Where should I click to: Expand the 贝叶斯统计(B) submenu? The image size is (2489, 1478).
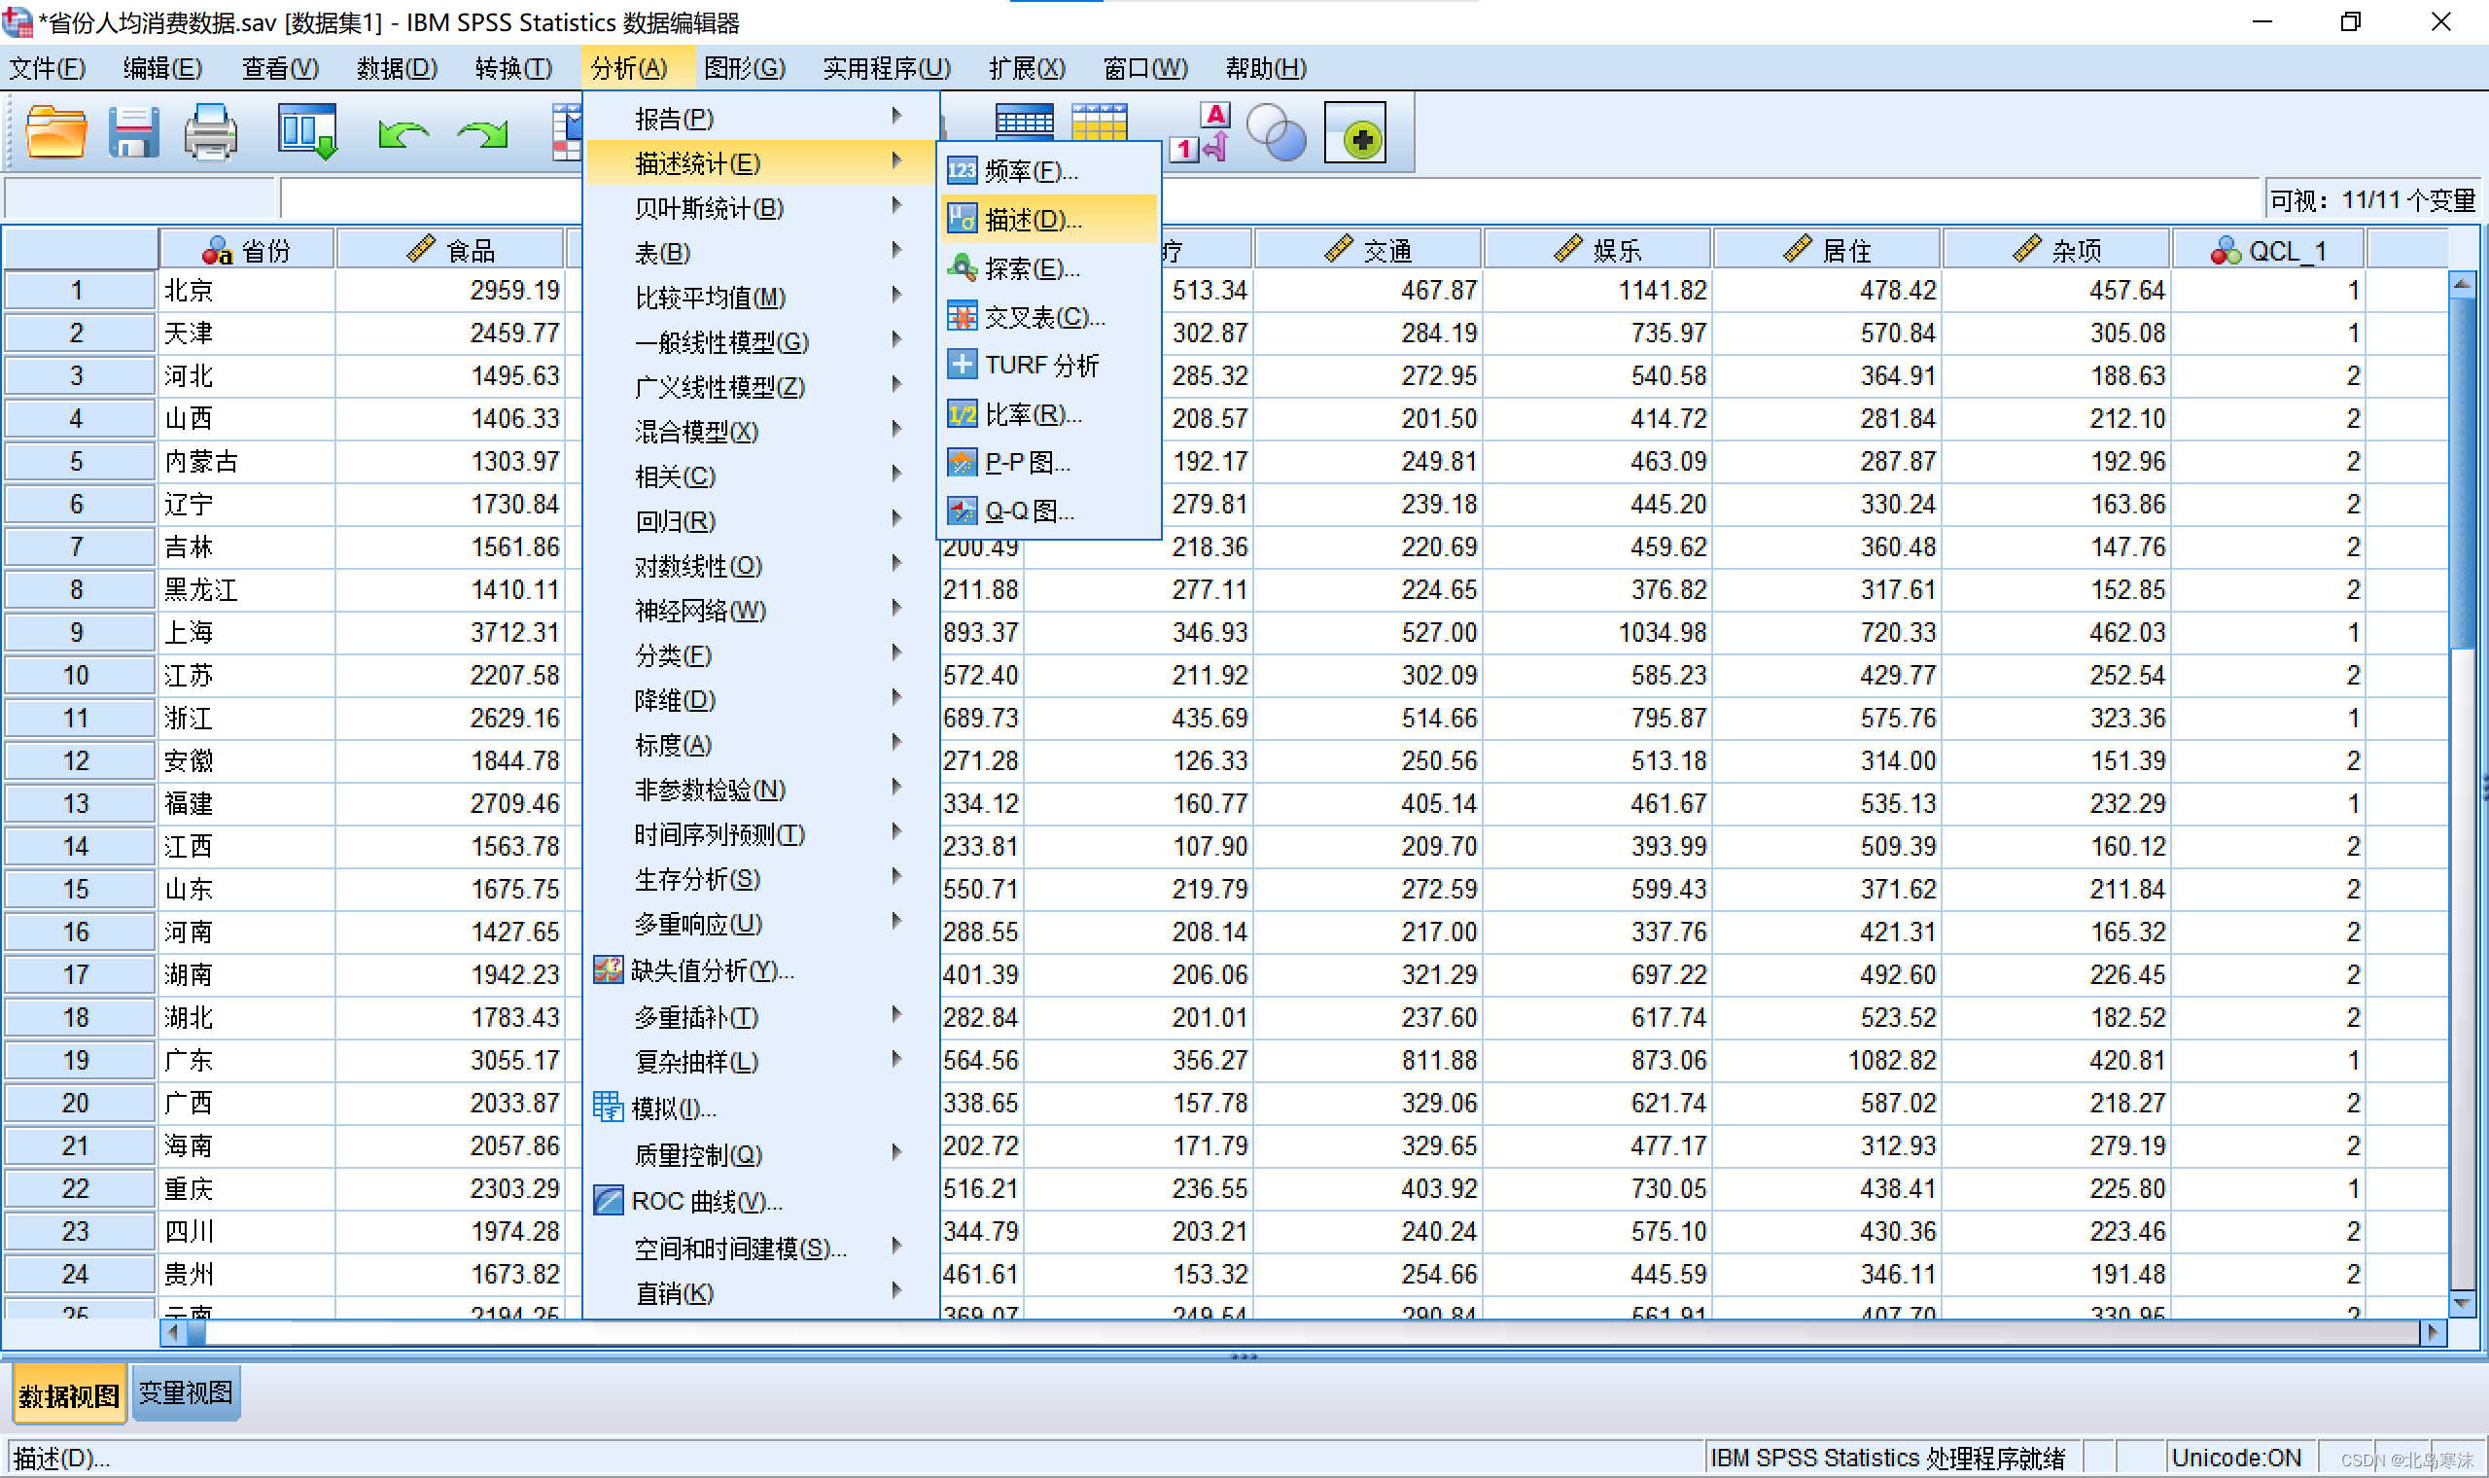pyautogui.click(x=760, y=208)
